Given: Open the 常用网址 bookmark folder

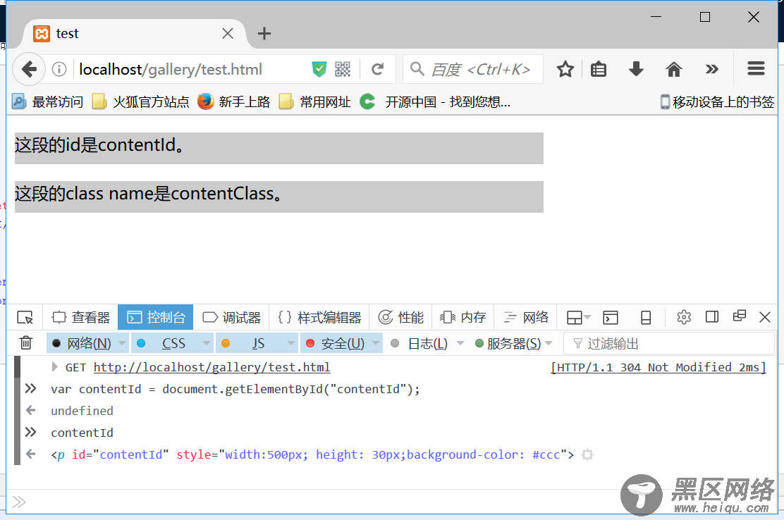Looking at the screenshot, I should click(x=315, y=102).
